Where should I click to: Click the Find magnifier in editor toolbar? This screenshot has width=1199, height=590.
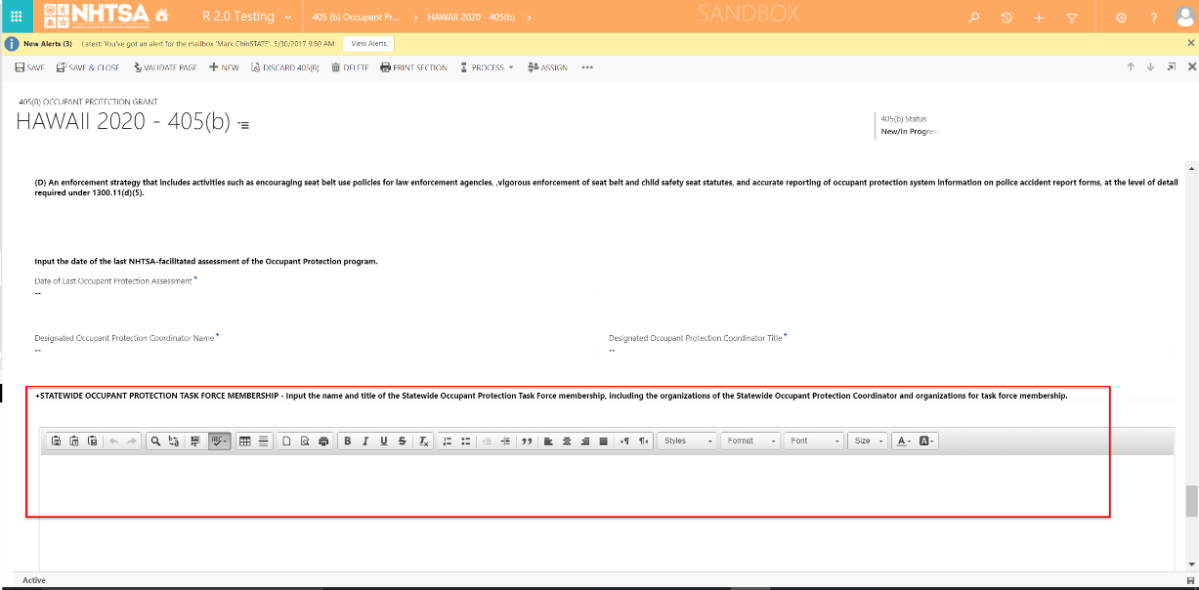point(155,442)
